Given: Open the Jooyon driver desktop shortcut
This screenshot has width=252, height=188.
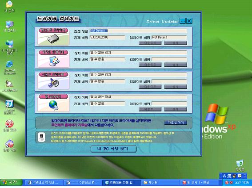Looking at the screenshot, I should pos(9,107).
